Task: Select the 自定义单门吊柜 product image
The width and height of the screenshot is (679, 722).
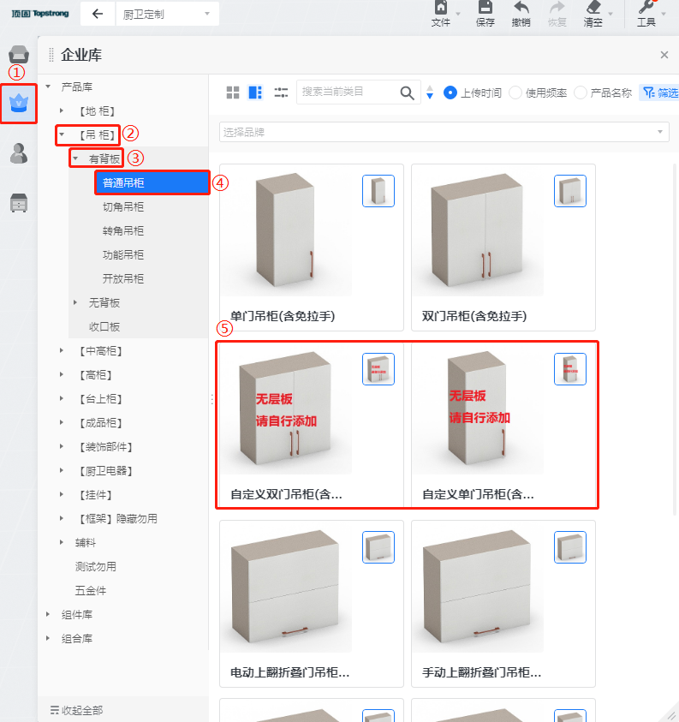Action: point(478,409)
